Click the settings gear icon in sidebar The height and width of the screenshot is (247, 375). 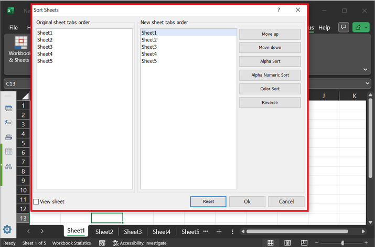[7, 229]
